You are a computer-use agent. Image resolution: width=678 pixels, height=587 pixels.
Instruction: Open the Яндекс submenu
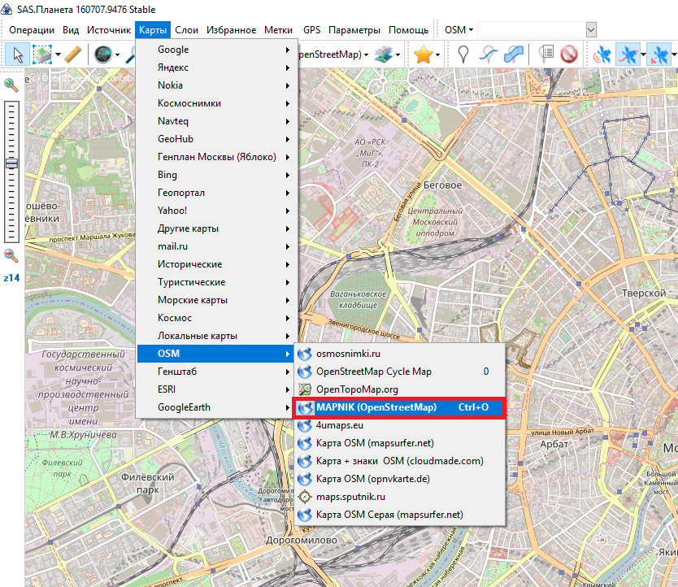pyautogui.click(x=217, y=67)
